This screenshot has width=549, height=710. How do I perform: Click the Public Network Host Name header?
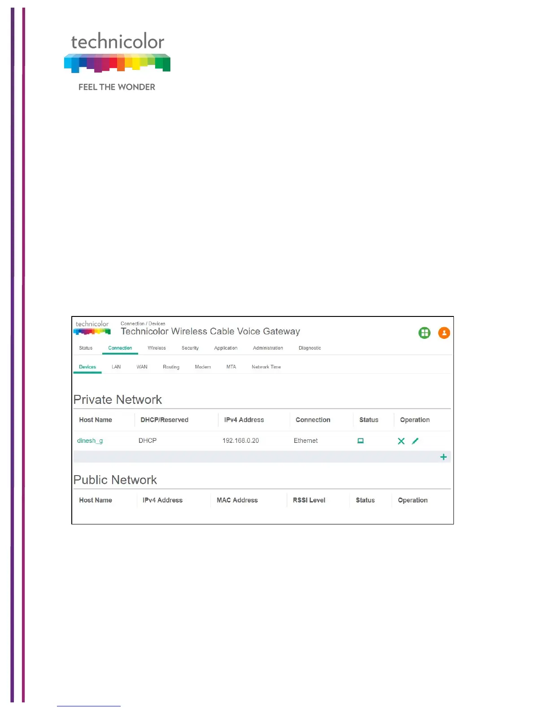(x=96, y=500)
